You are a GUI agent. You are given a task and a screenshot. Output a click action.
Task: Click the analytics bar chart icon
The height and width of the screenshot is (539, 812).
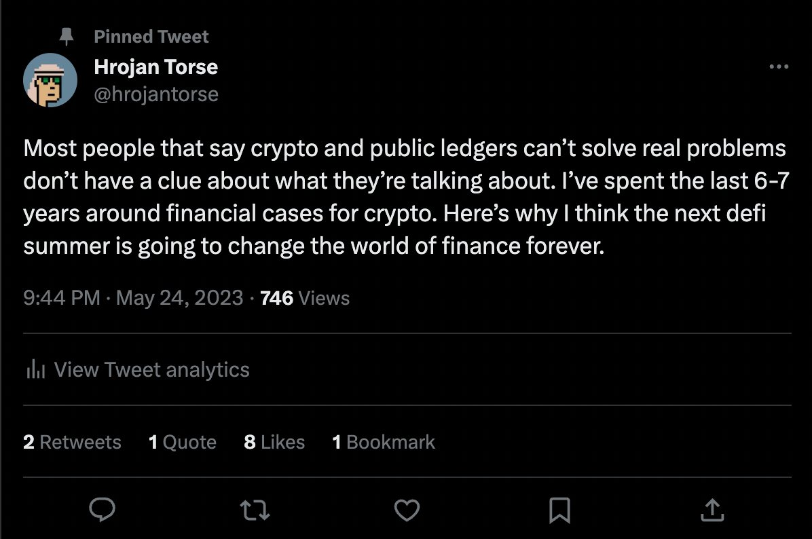point(35,370)
